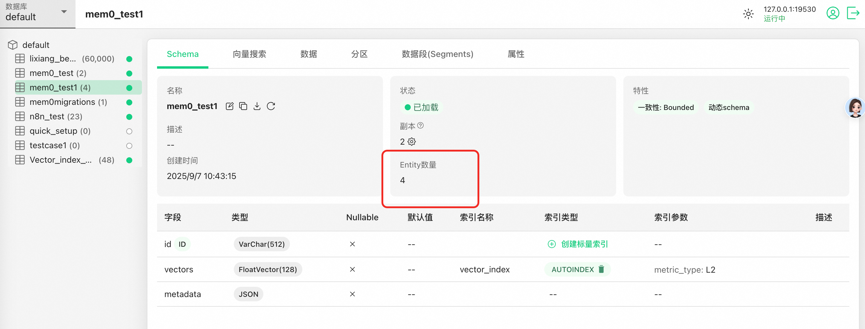Viewport: 865px width, 329px height.
Task: Select the mem0_test1 (4) collection
Action: pos(78,87)
